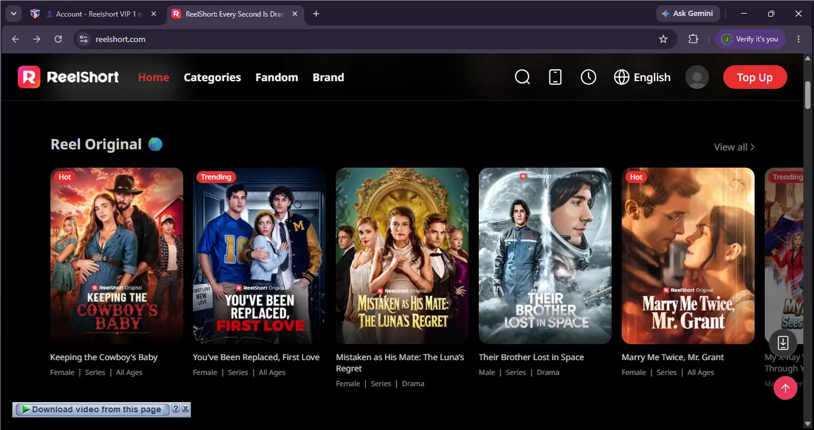This screenshot has height=430, width=814.
Task: Open Mistaken as His Mate title link
Action: click(x=400, y=362)
